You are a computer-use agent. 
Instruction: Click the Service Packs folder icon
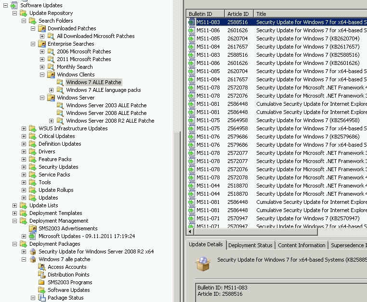pyautogui.click(x=33, y=175)
